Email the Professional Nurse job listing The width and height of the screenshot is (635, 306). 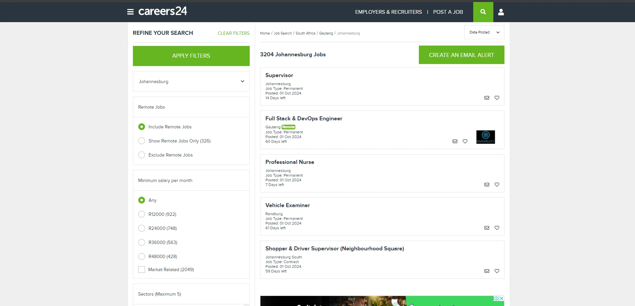(x=487, y=185)
